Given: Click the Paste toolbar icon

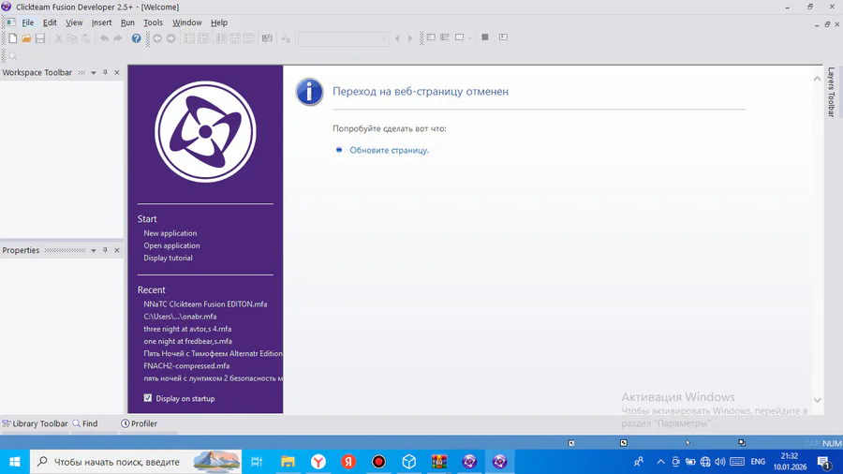Looking at the screenshot, I should (x=85, y=38).
